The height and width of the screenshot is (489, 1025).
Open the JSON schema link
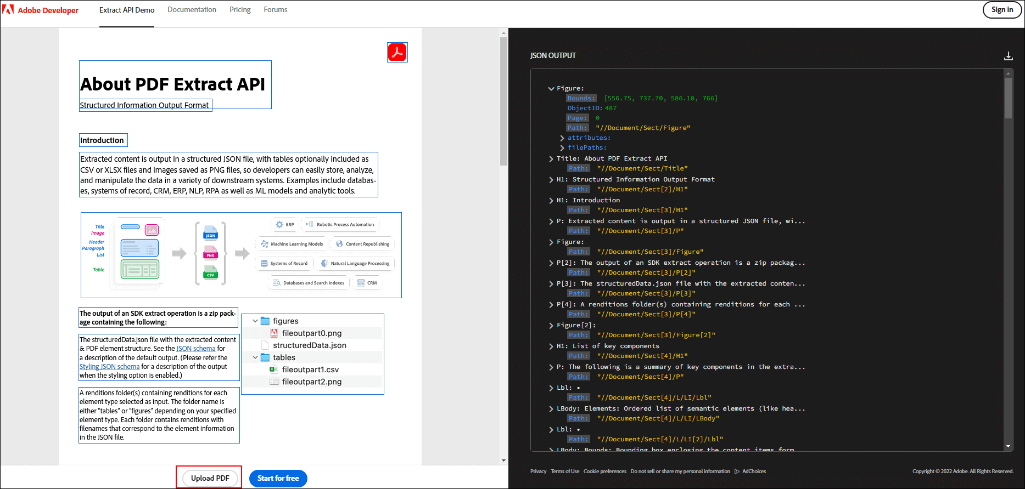[x=196, y=349]
